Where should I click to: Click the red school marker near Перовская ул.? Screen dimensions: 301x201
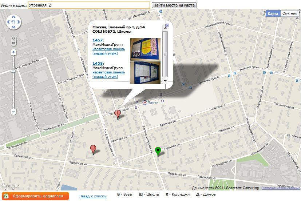click(x=93, y=149)
